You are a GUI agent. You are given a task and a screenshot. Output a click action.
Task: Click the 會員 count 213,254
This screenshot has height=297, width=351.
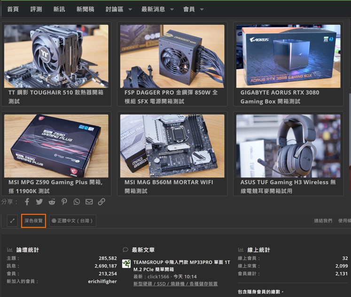pyautogui.click(x=108, y=274)
